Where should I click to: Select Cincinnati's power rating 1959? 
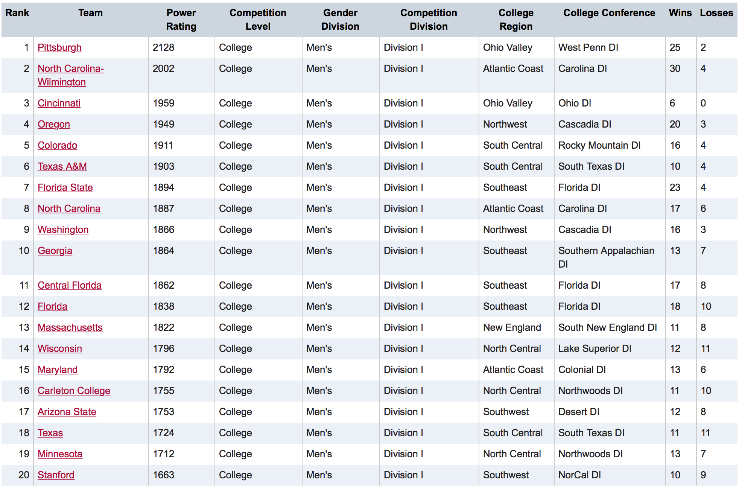click(x=164, y=103)
